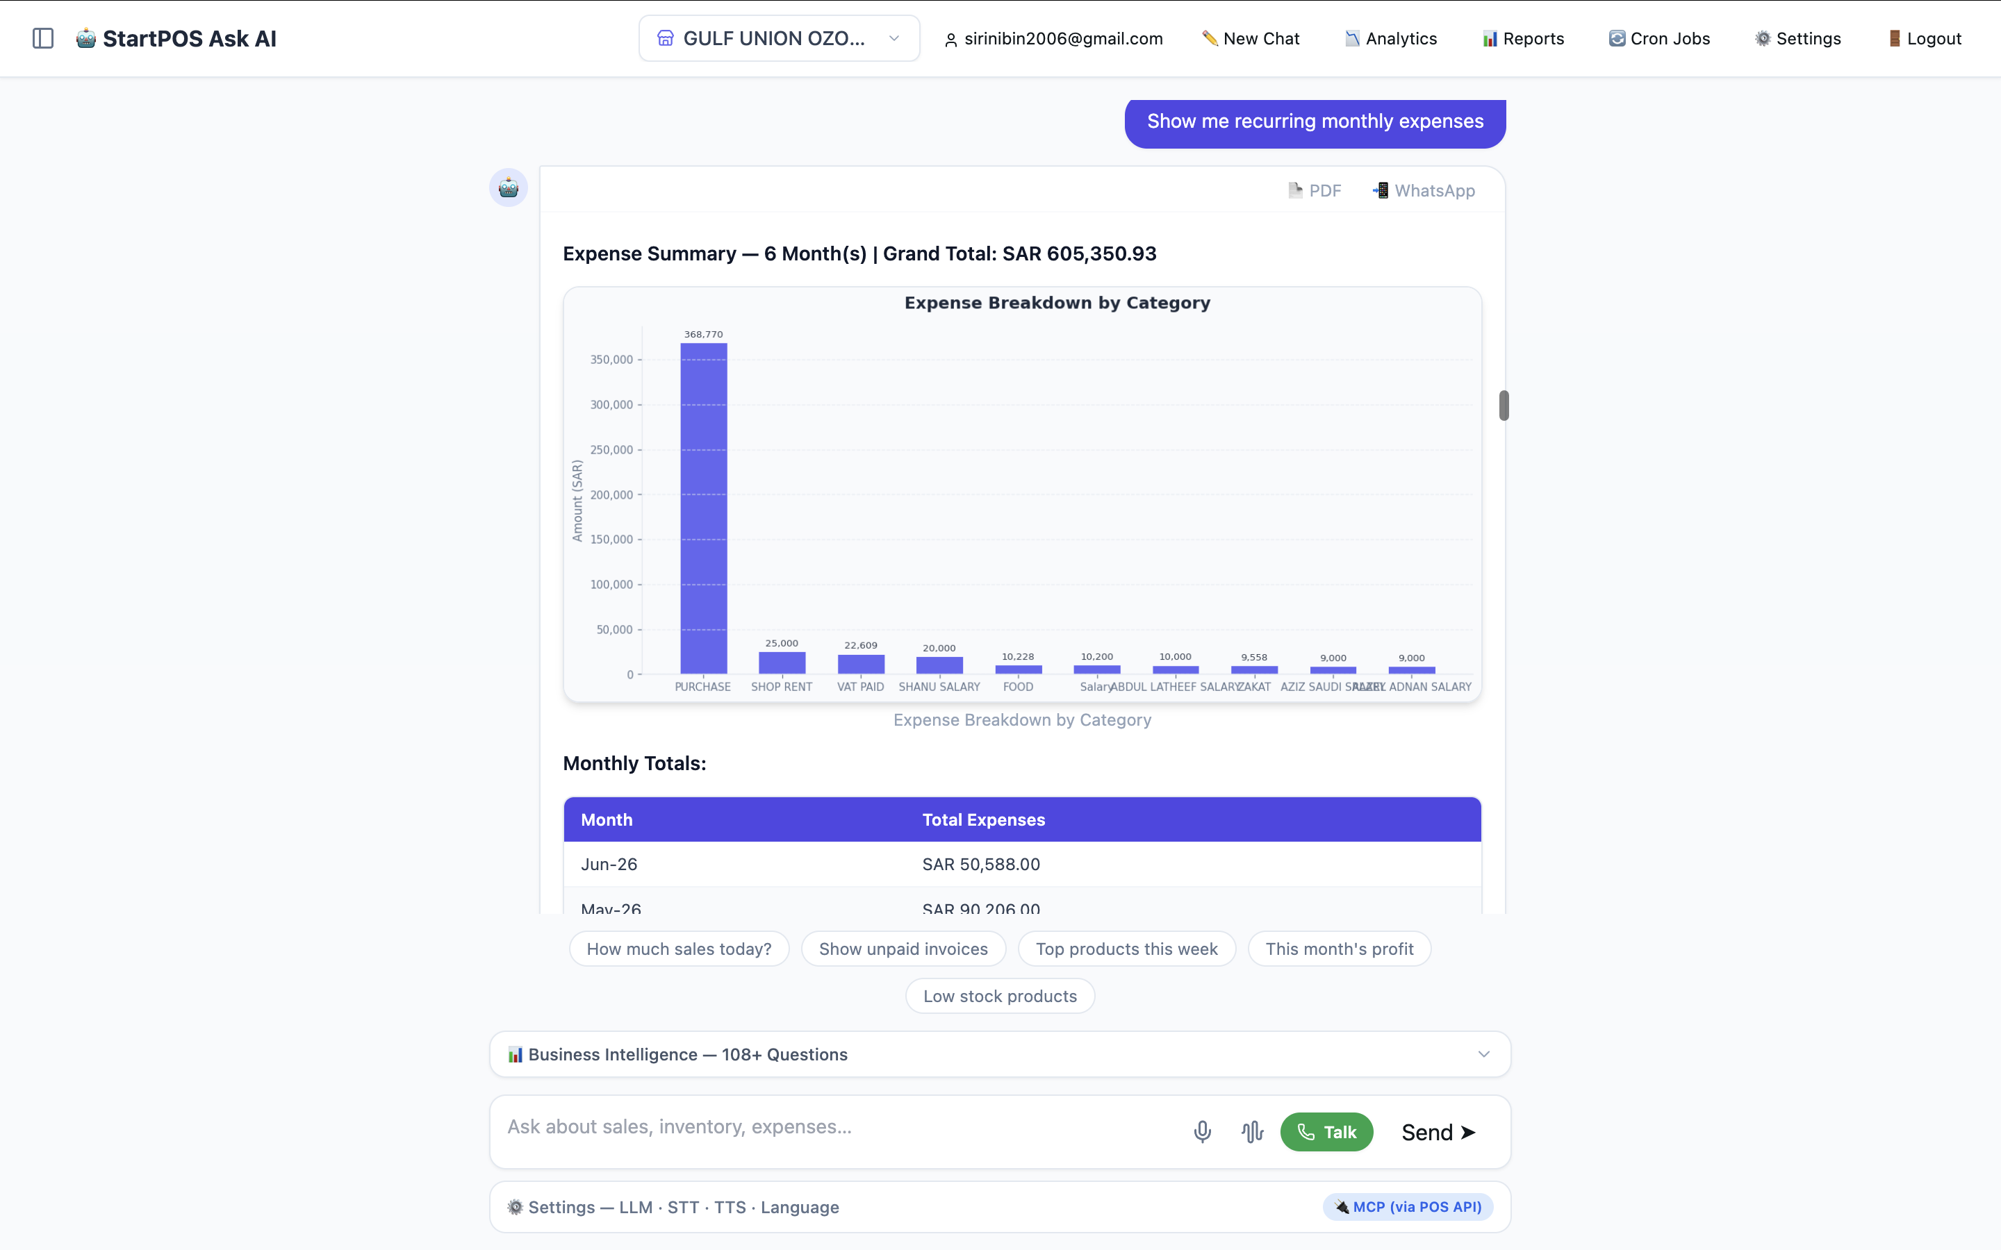Image resolution: width=2001 pixels, height=1250 pixels.
Task: Open the Reports page
Action: [1522, 38]
